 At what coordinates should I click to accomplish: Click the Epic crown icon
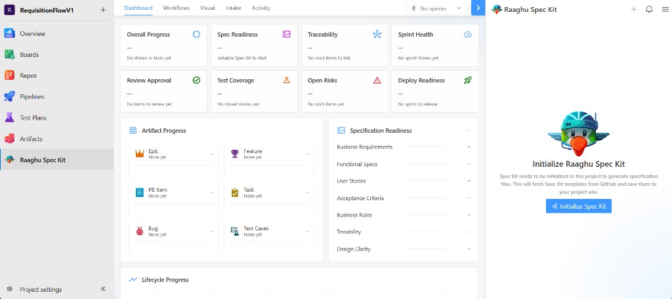[x=140, y=154]
